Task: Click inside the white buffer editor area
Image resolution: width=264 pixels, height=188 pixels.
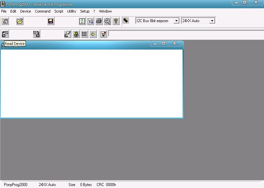Action: pos(92,84)
